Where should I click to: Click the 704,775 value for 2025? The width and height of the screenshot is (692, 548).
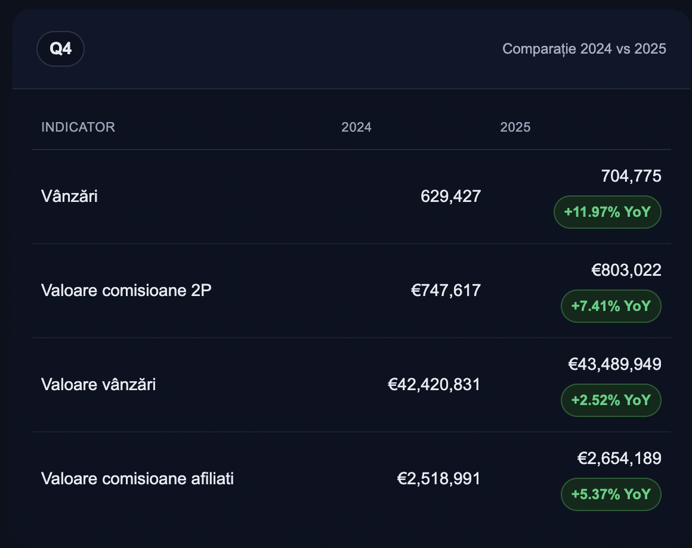tap(631, 176)
